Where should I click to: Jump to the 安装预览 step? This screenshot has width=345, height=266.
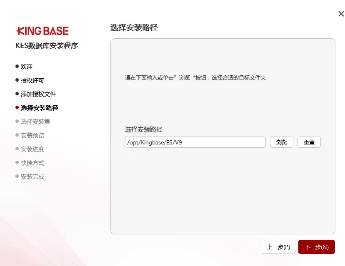coord(32,135)
